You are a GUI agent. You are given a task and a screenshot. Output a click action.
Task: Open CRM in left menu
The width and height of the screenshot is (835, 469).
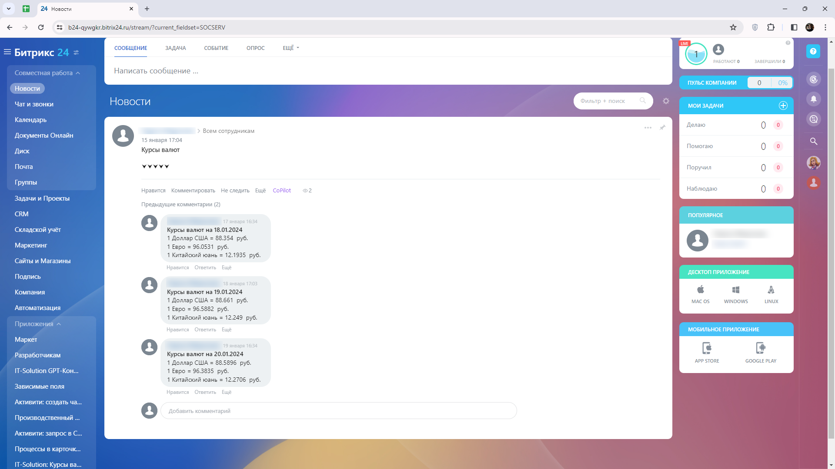(22, 214)
